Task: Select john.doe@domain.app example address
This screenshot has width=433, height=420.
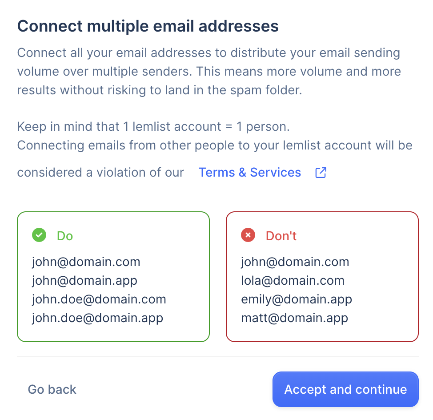Action: (x=97, y=318)
